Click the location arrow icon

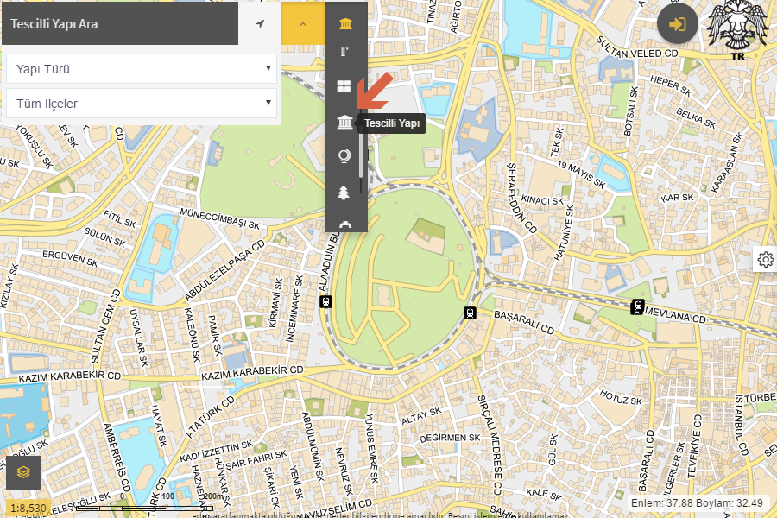(x=260, y=23)
